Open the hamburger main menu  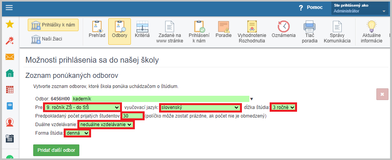click(x=9, y=8)
